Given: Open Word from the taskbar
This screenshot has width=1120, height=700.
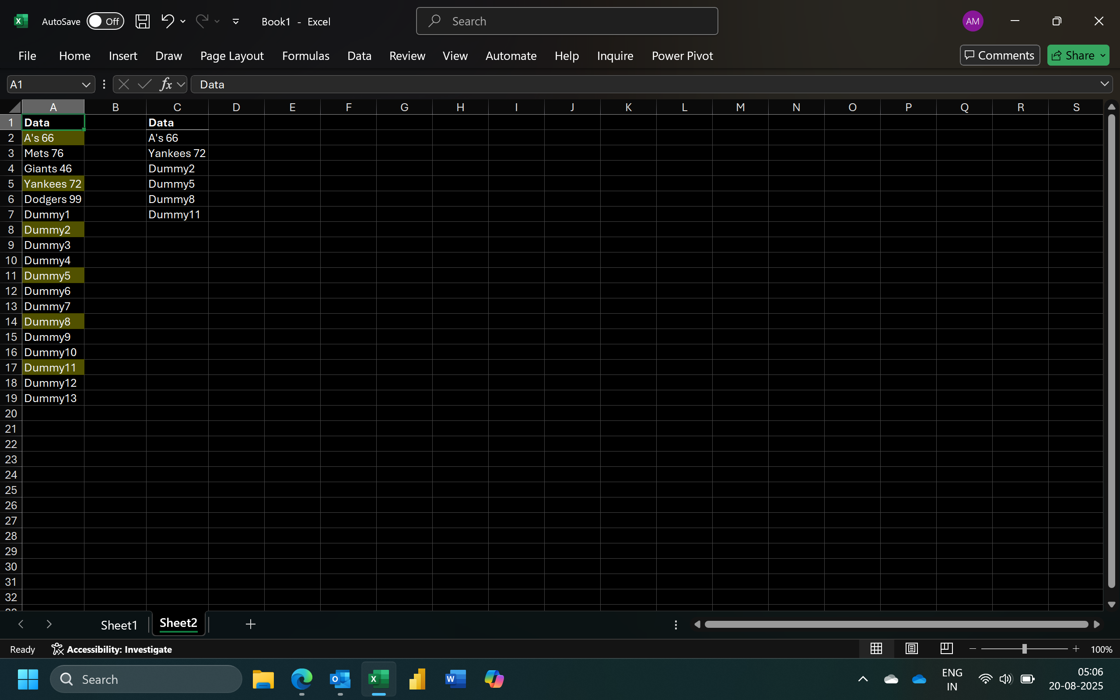Looking at the screenshot, I should (455, 679).
